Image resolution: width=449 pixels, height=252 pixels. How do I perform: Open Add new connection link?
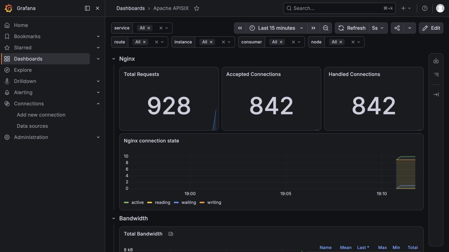click(41, 115)
